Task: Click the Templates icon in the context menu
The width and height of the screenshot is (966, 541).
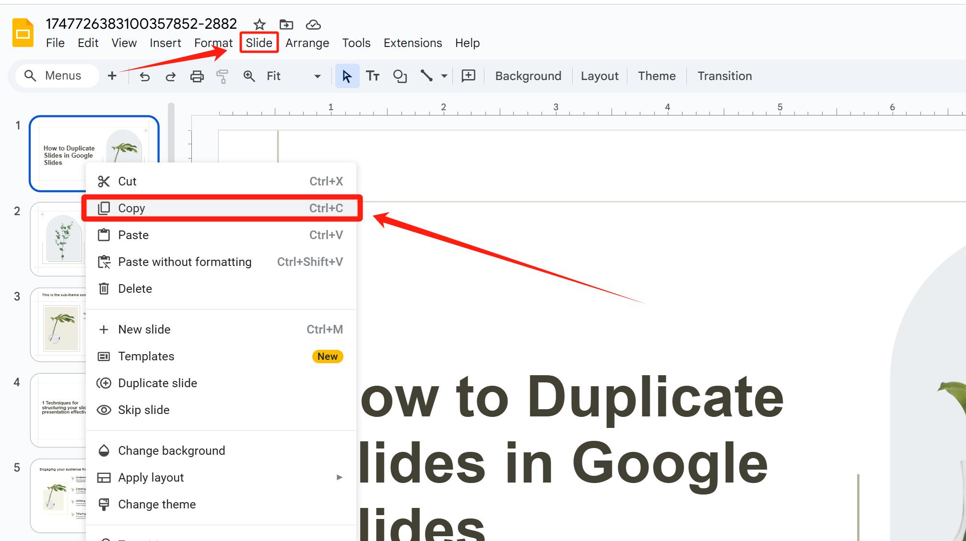Action: pyautogui.click(x=104, y=357)
